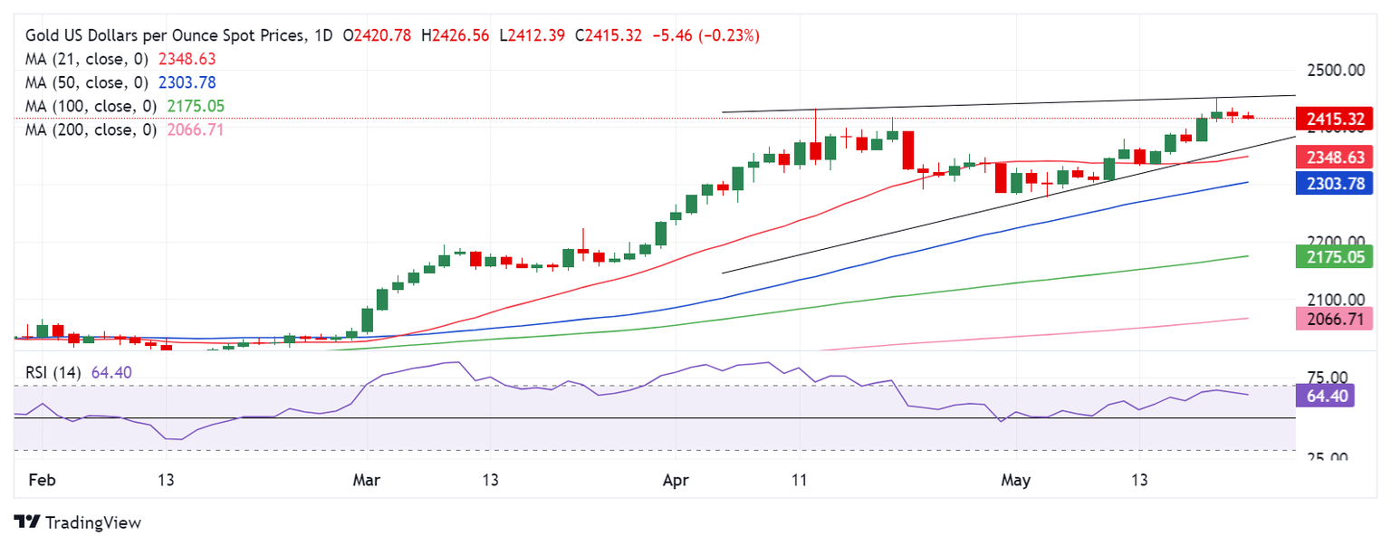
Task: Click the green 2175.05 price tag
Action: pyautogui.click(x=1335, y=256)
